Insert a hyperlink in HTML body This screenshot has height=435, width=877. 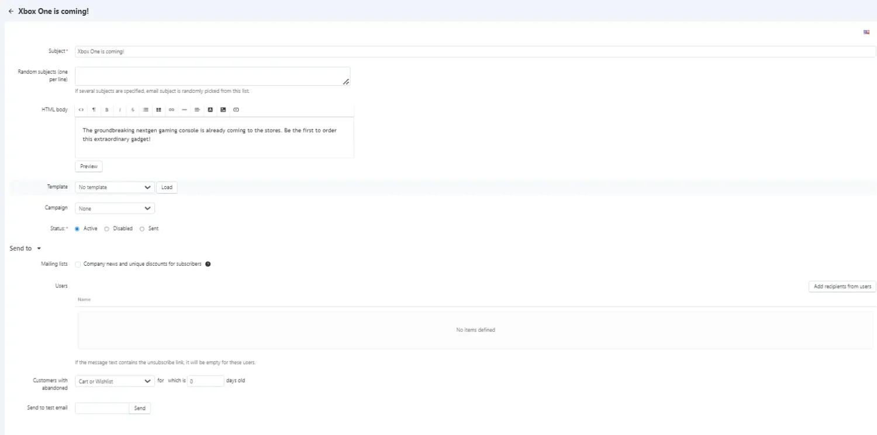[x=171, y=110]
